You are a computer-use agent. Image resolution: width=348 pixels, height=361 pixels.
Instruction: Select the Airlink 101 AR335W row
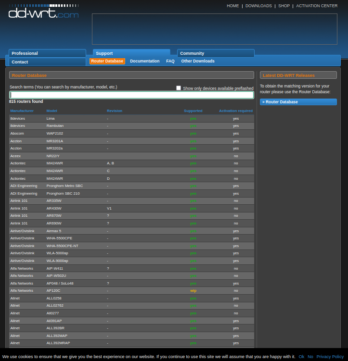(x=131, y=201)
